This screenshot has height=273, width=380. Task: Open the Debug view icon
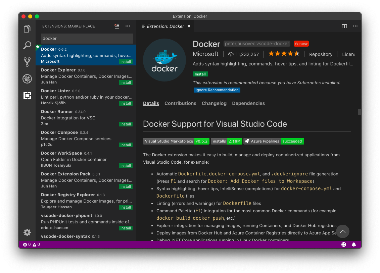click(27, 79)
